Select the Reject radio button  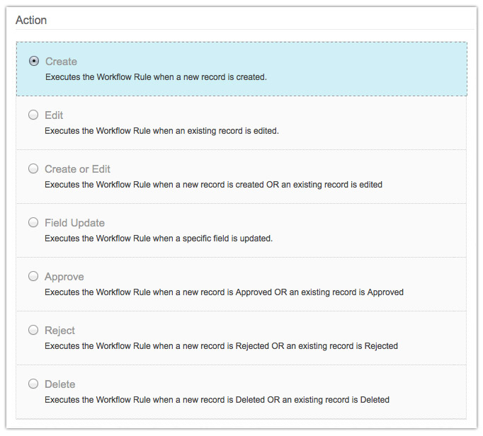[x=33, y=331]
